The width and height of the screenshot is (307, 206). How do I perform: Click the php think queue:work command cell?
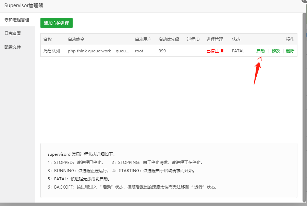pos(98,51)
